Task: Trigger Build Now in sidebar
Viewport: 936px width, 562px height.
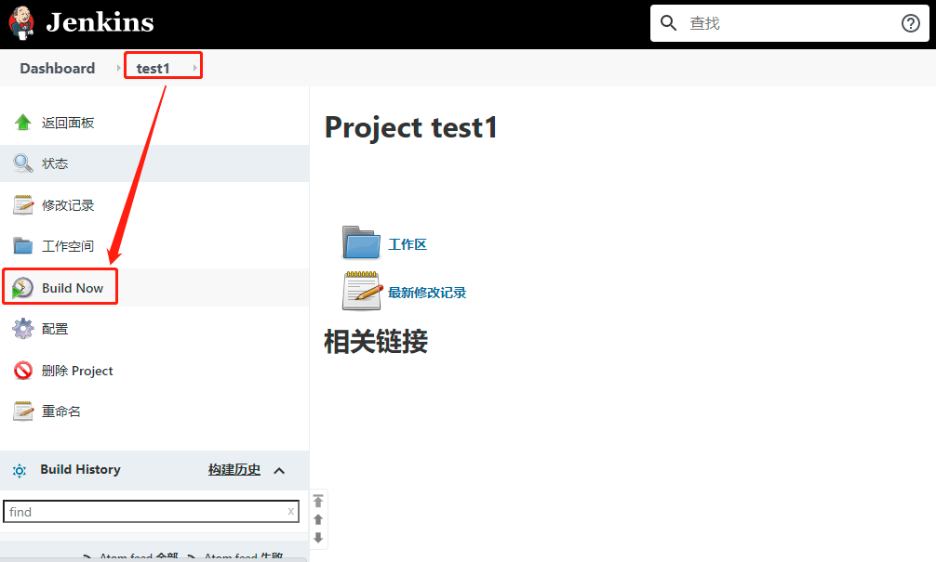Action: coord(73,288)
